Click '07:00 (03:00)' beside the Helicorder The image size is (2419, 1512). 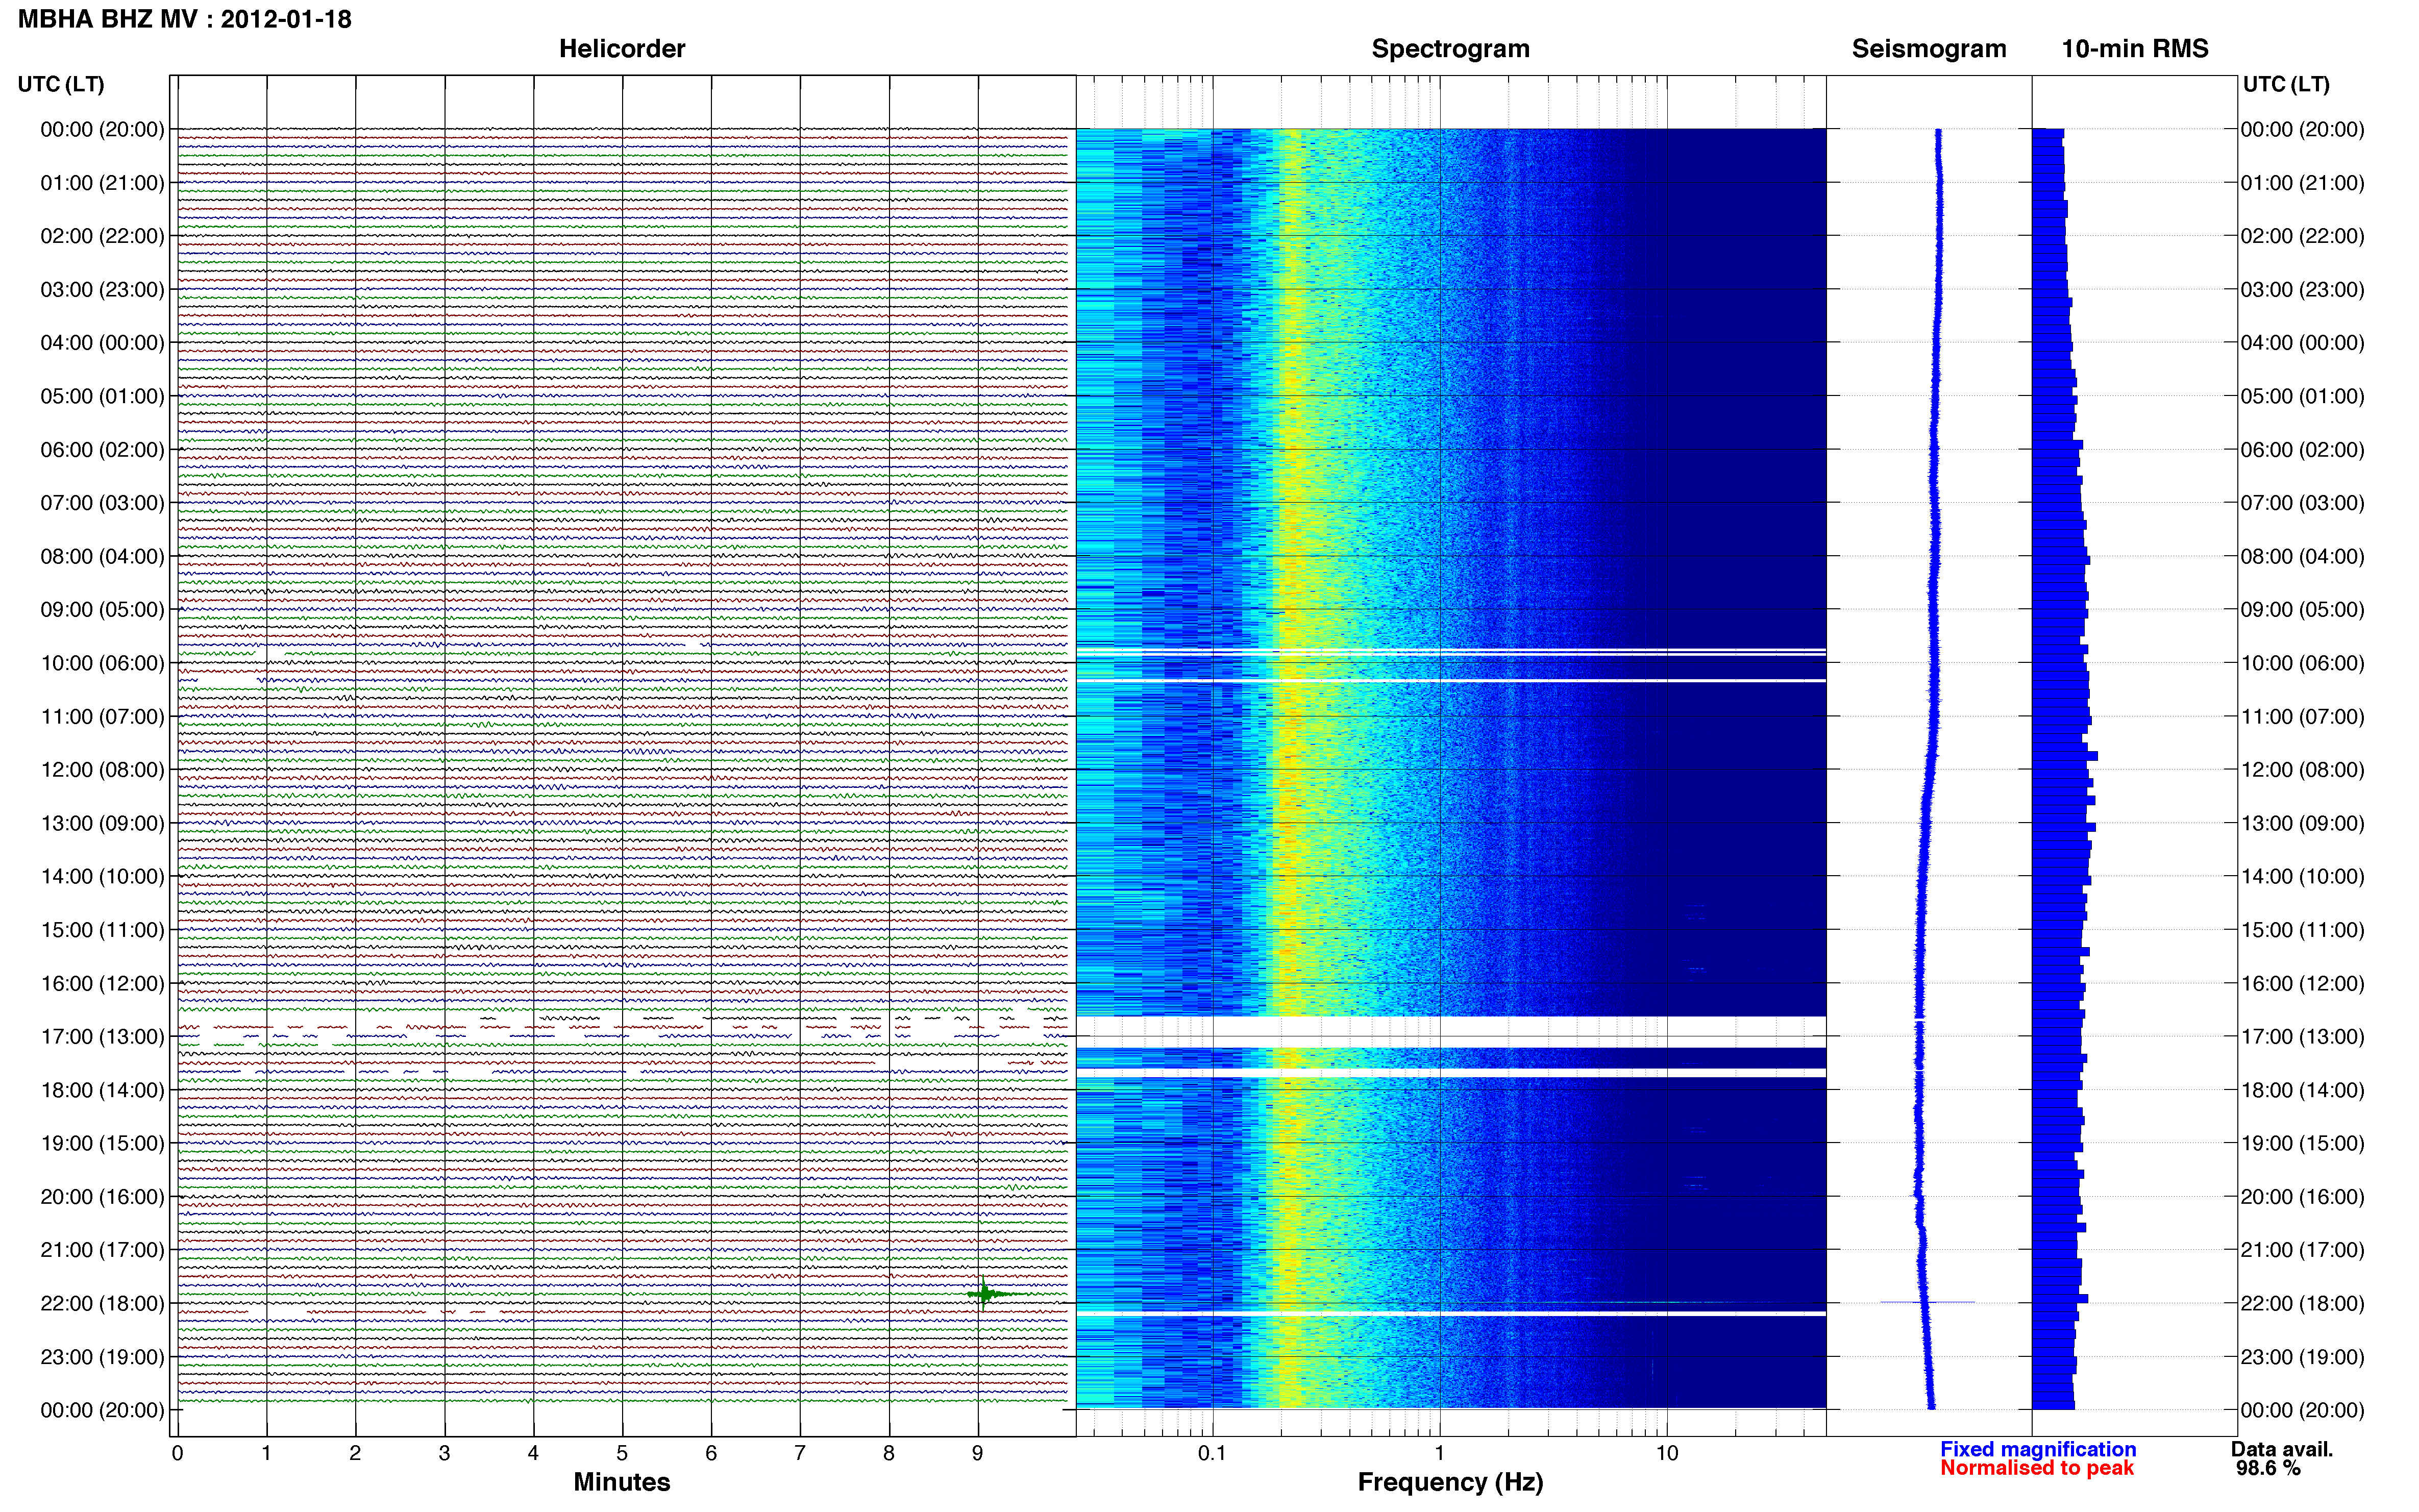pyautogui.click(x=102, y=503)
